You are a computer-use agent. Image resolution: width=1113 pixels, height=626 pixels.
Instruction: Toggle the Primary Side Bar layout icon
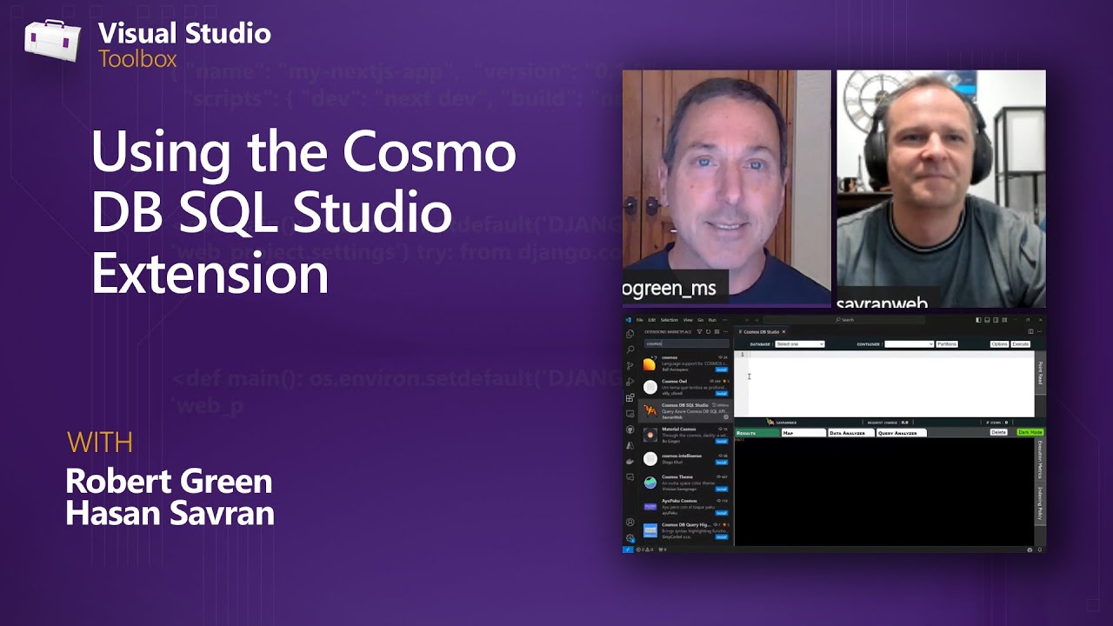pos(977,320)
